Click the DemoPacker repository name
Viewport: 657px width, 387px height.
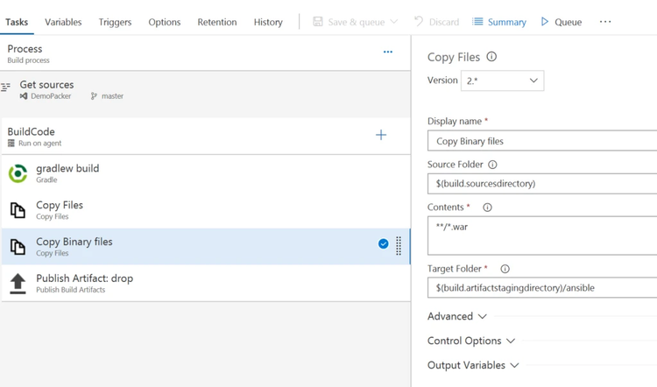pos(51,96)
